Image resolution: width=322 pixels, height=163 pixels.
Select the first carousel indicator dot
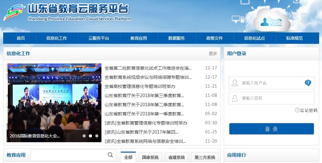(x=84, y=136)
